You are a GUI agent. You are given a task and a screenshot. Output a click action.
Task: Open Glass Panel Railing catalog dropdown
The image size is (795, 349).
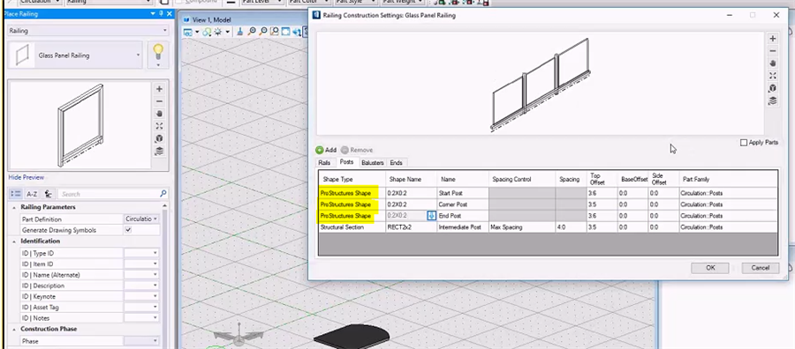138,56
